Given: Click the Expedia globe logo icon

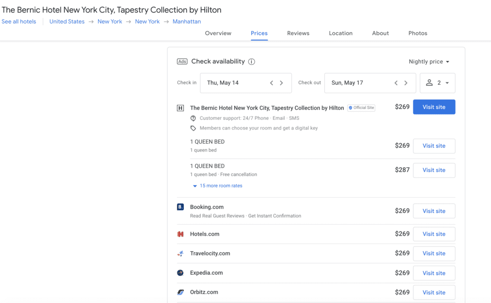Looking at the screenshot, I should click(180, 273).
